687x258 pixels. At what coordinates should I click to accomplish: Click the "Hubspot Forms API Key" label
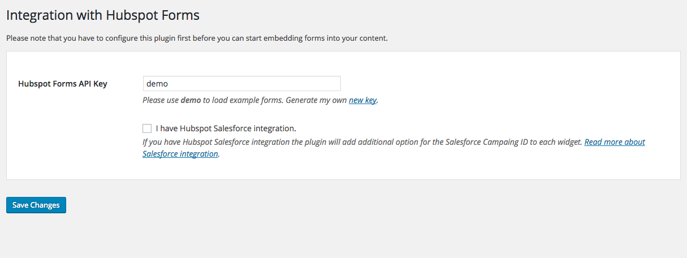coord(63,84)
